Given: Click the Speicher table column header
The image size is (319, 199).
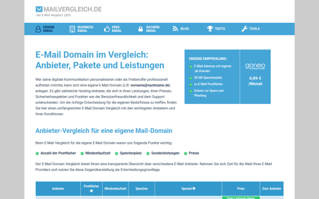Looking at the screenshot, I should 141,188.
